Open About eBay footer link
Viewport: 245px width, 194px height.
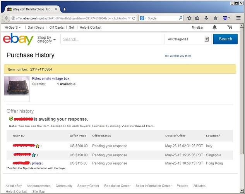coord(14,186)
